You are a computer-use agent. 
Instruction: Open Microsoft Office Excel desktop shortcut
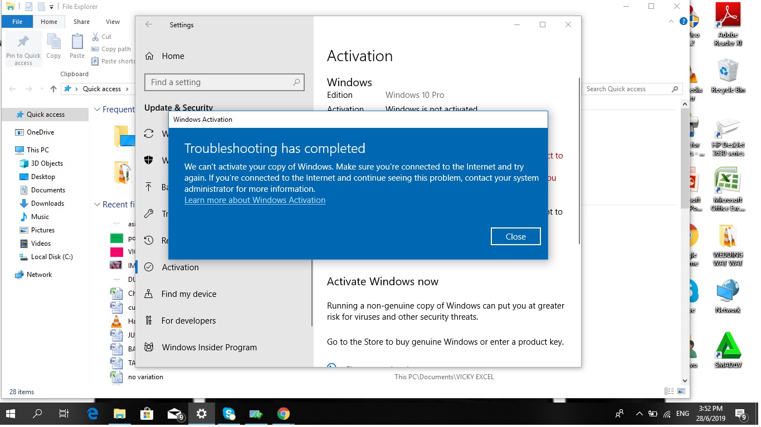(x=728, y=190)
